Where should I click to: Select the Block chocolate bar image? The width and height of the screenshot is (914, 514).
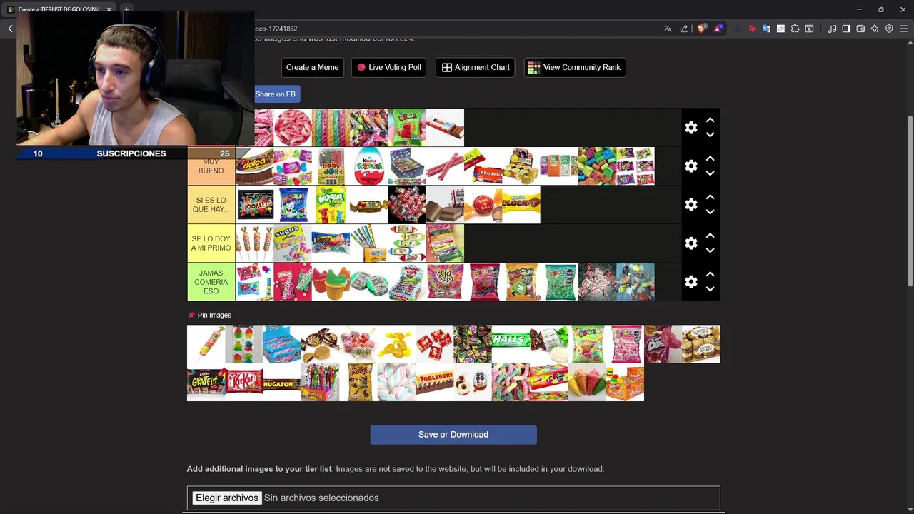click(x=521, y=205)
